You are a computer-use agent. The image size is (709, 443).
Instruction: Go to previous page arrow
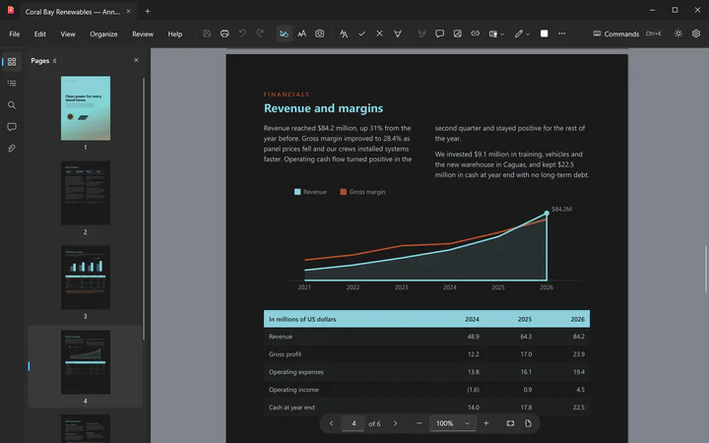(332, 423)
